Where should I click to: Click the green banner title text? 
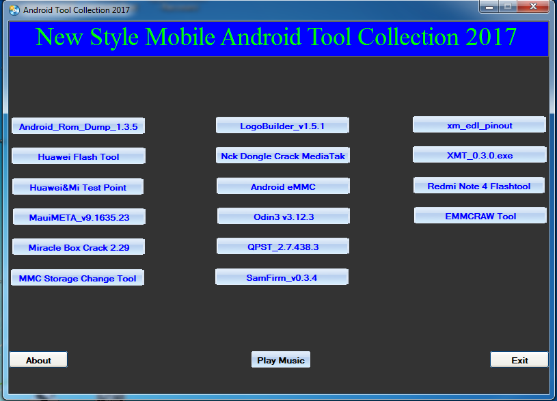(x=276, y=38)
